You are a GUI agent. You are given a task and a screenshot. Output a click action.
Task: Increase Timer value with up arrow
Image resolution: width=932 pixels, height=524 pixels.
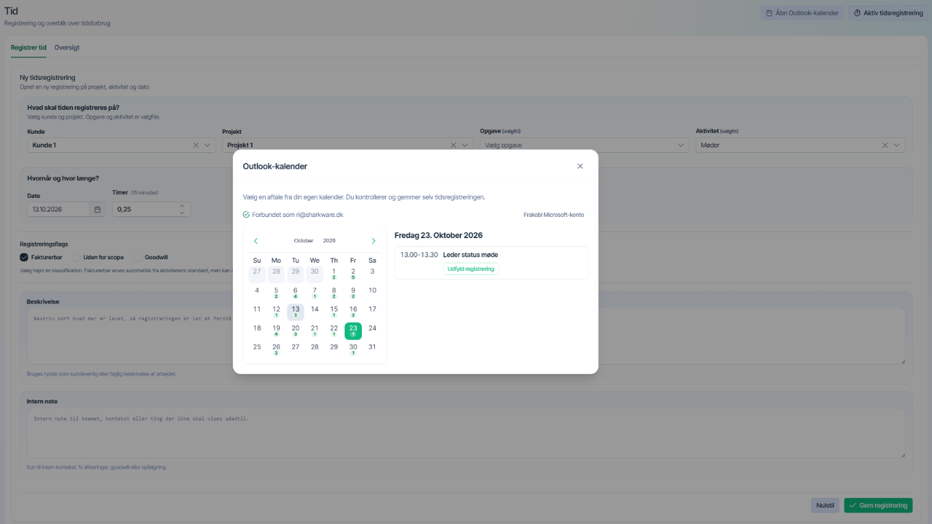coord(182,205)
